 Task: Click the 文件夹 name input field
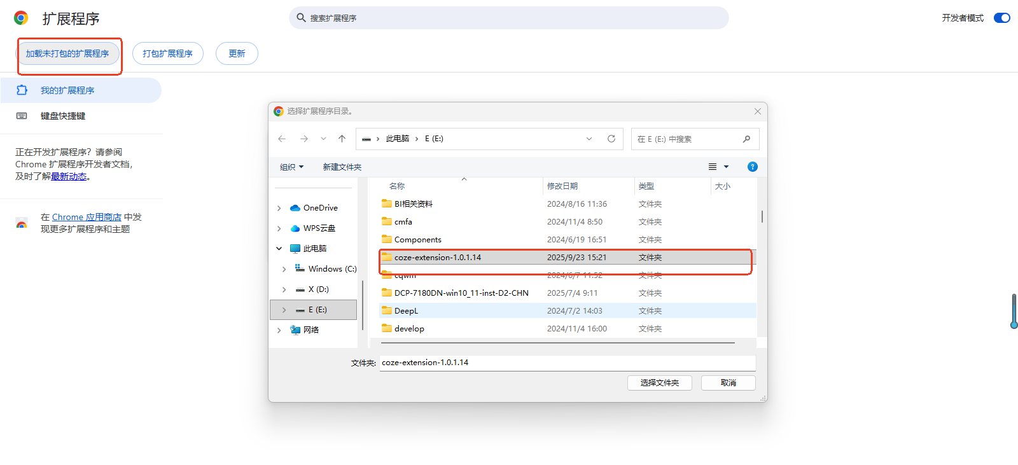[568, 363]
